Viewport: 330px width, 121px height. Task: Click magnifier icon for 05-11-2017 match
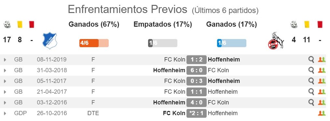point(311,81)
